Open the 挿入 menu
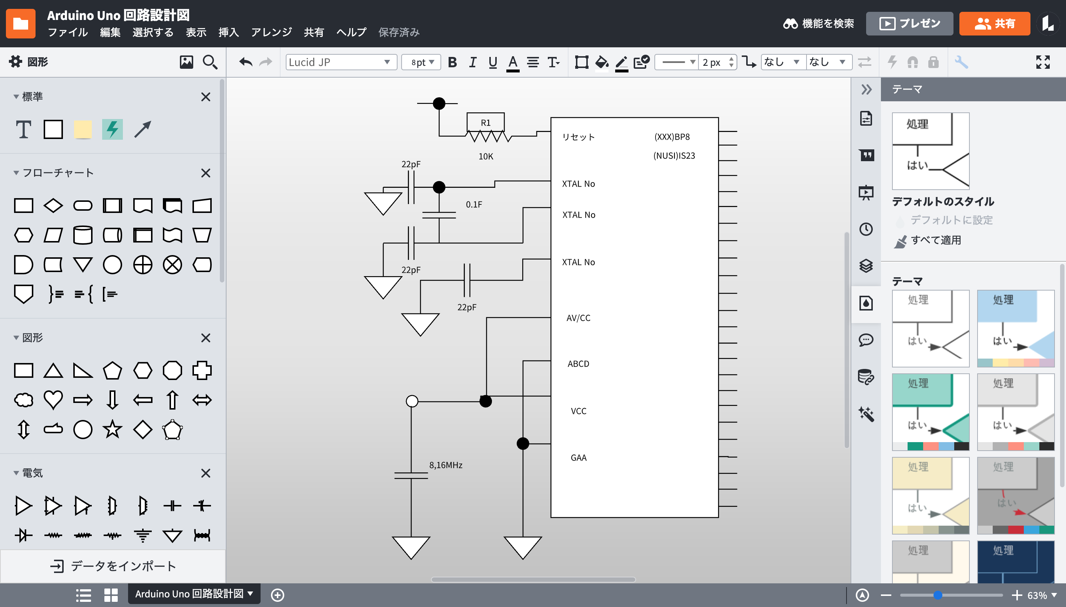The height and width of the screenshot is (607, 1066). pos(228,32)
